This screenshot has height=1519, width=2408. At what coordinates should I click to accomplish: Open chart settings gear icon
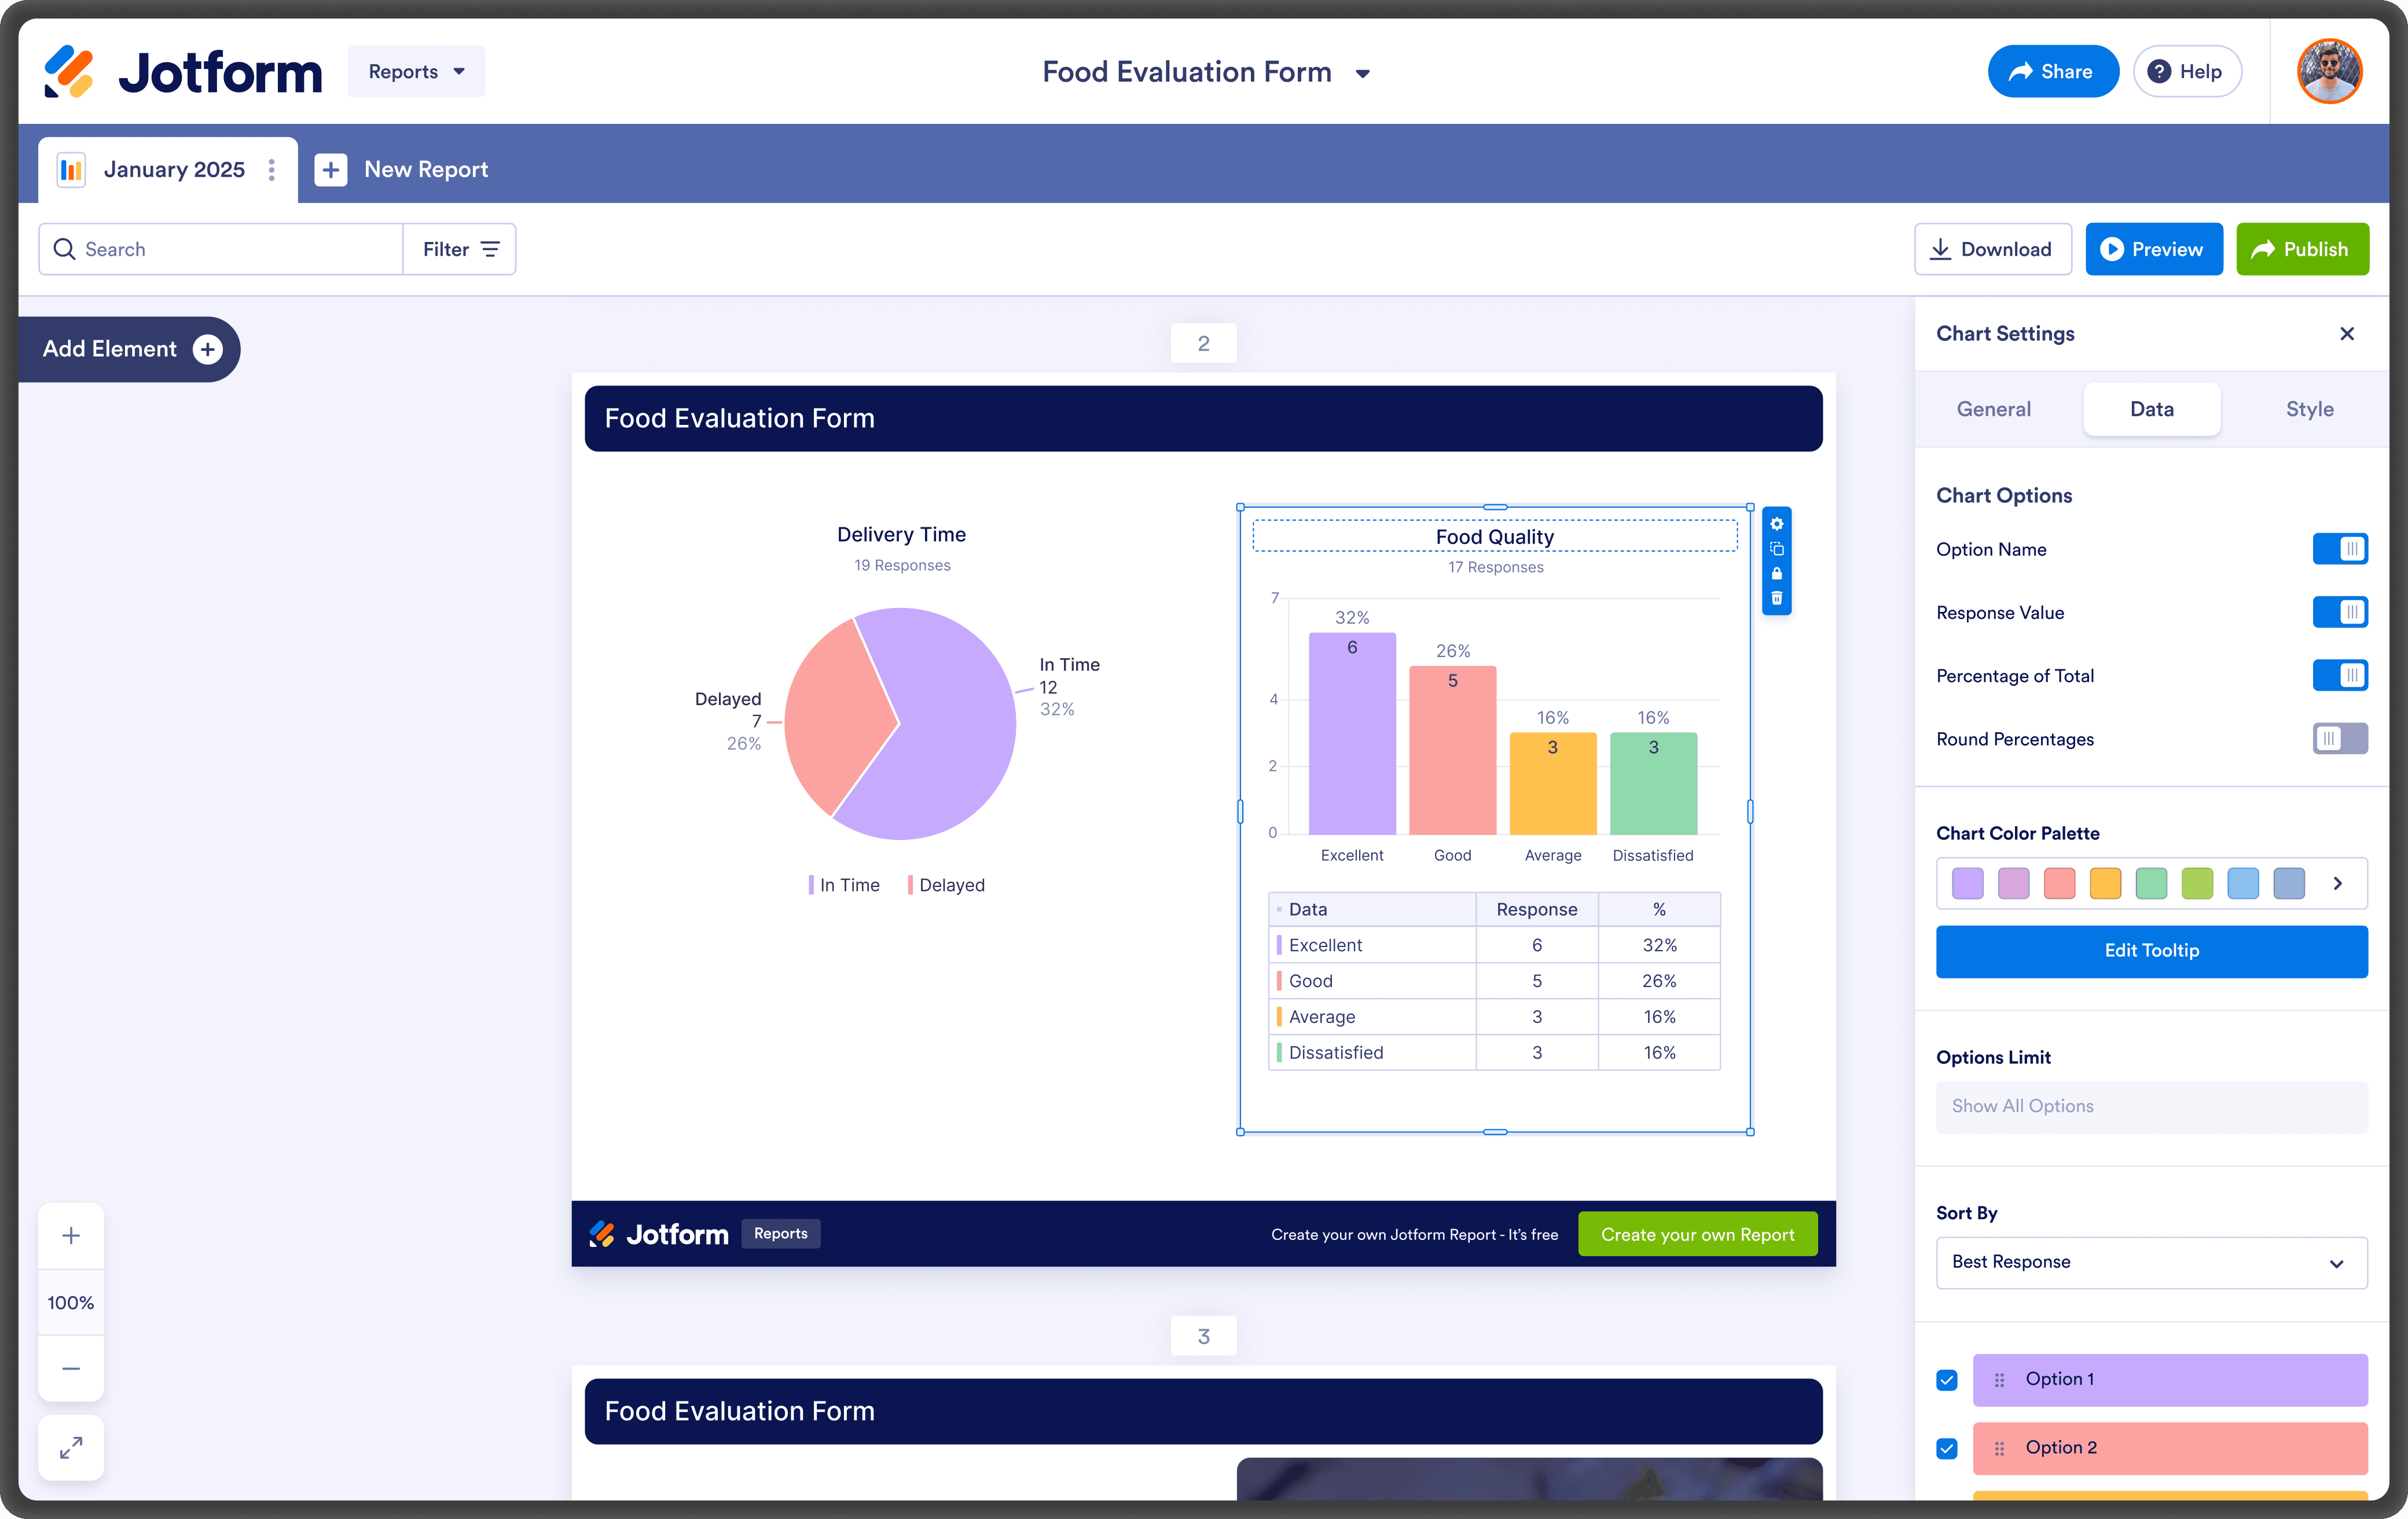coord(1776,524)
